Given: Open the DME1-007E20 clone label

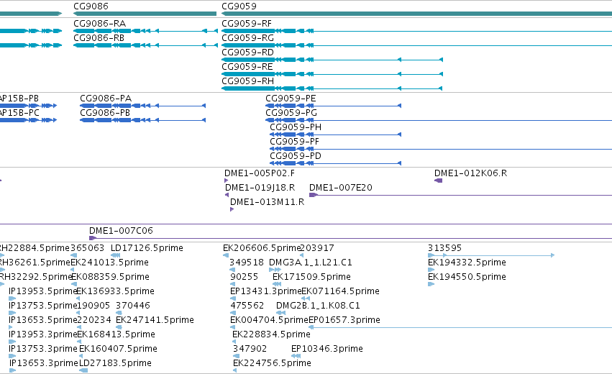Looking at the screenshot, I should (341, 188).
